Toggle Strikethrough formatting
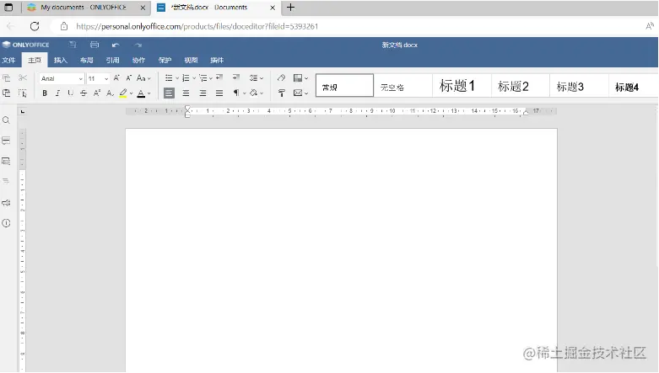 pos(84,93)
